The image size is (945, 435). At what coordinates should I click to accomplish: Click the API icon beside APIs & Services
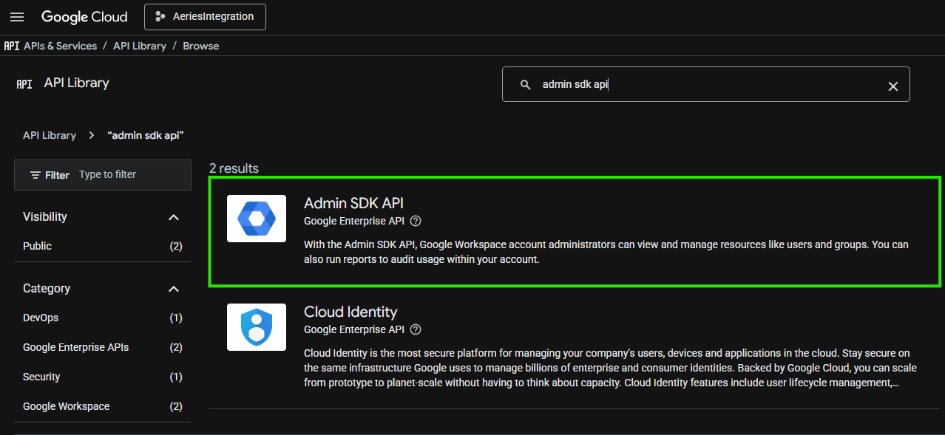[12, 46]
